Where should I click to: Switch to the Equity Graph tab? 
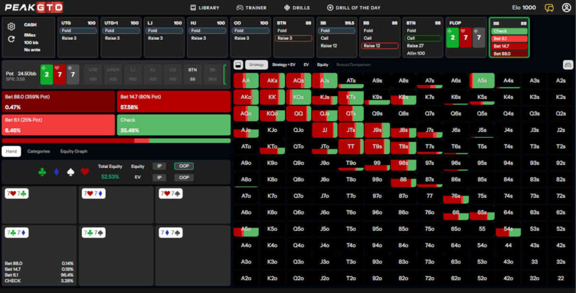pyautogui.click(x=74, y=151)
